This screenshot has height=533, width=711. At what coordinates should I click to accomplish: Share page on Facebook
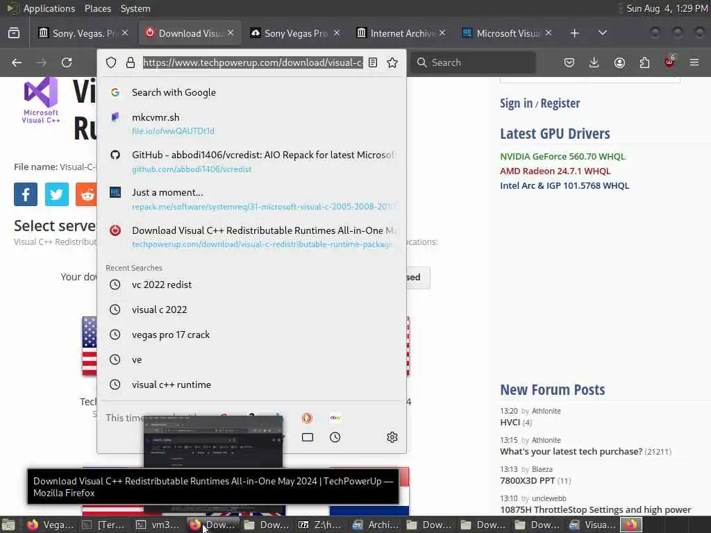[x=26, y=194]
